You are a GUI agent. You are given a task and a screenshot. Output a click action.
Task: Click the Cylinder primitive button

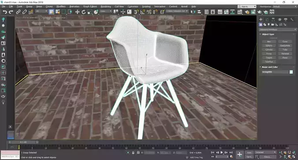click(x=269, y=50)
